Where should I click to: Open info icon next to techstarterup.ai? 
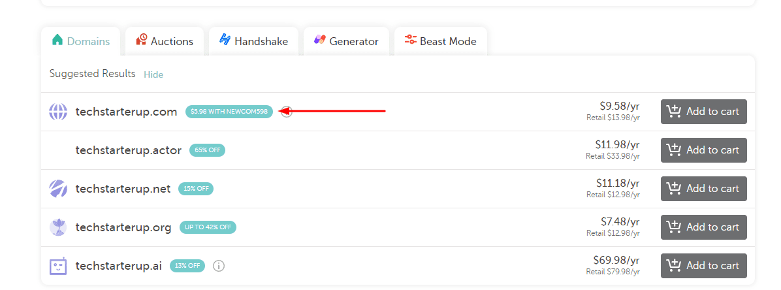click(x=219, y=266)
